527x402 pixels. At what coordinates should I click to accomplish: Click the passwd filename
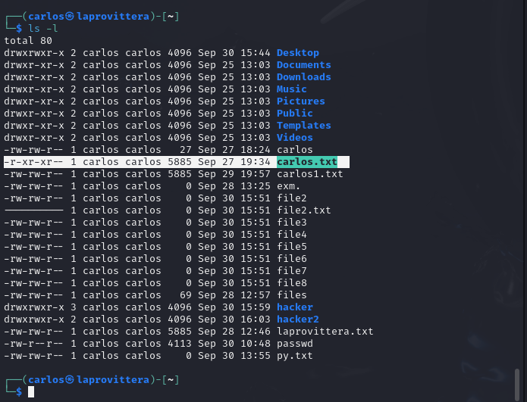295,343
